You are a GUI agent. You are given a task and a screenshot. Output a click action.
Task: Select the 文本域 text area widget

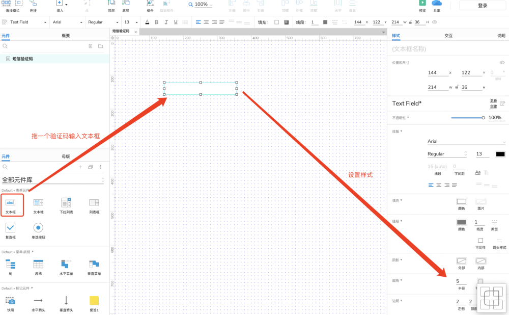pyautogui.click(x=38, y=205)
